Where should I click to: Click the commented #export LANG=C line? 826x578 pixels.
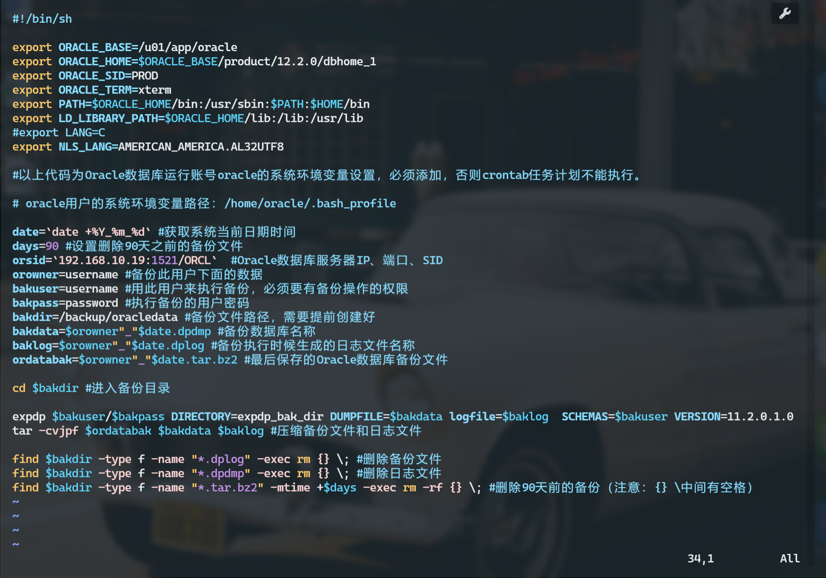(x=59, y=132)
